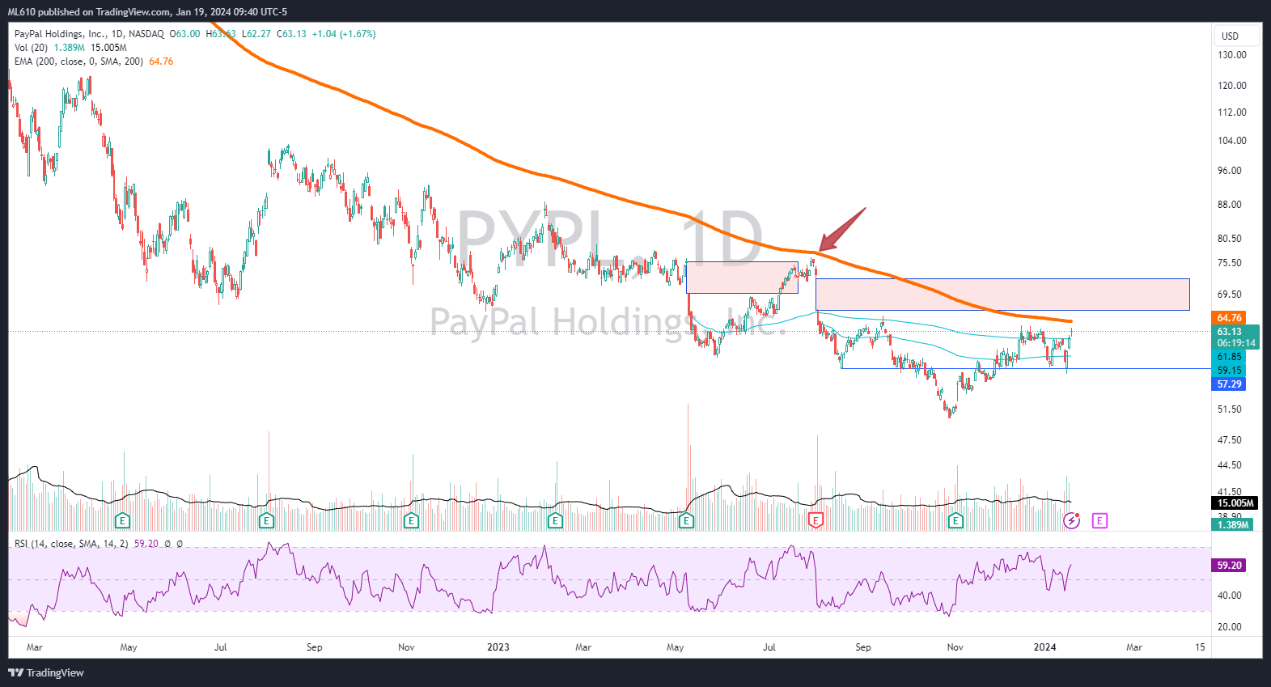
Task: Click the 2024 label on time axis
Action: [x=1044, y=647]
